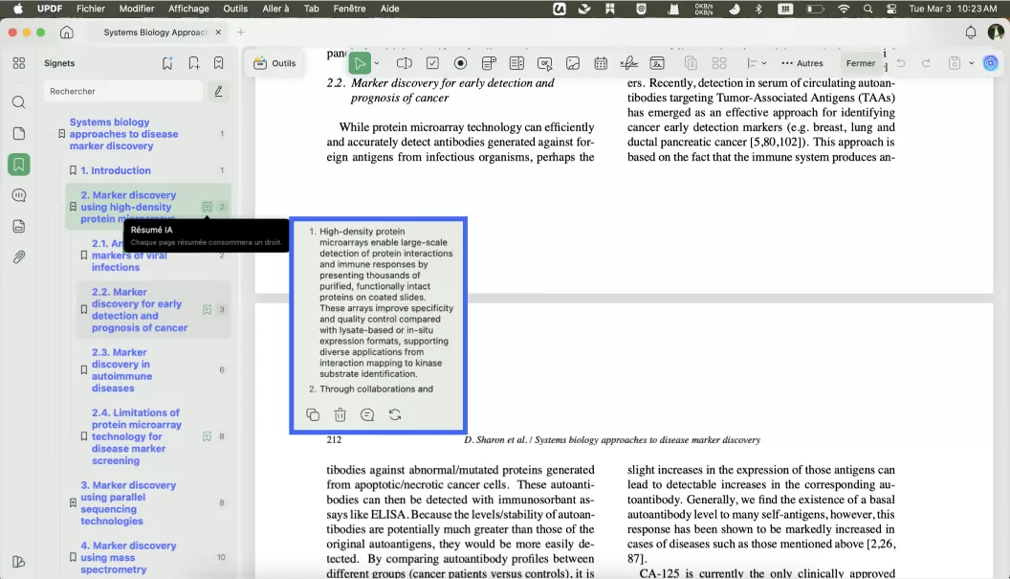Viewport: 1010px width, 579px height.
Task: Open a new tab with plus button
Action: [x=241, y=33]
